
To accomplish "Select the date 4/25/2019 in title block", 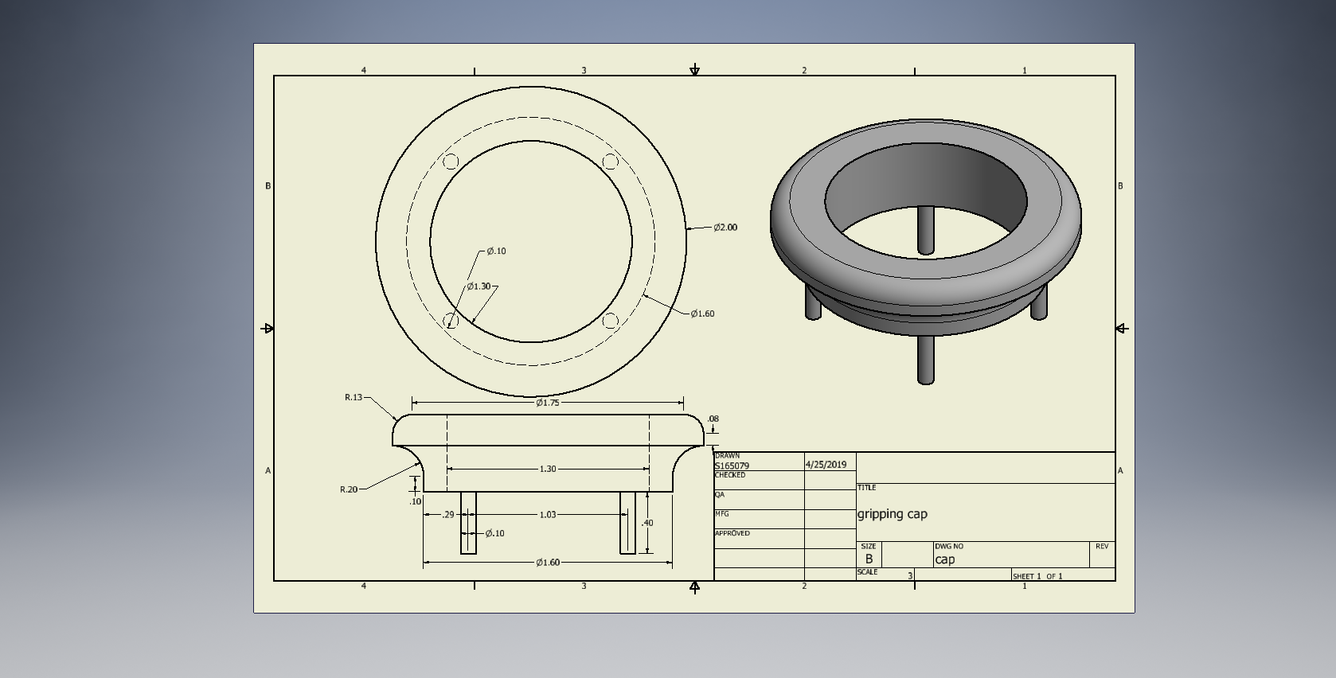I will coord(826,465).
